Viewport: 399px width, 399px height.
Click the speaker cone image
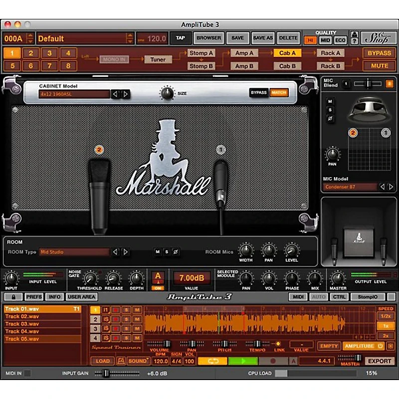369,110
